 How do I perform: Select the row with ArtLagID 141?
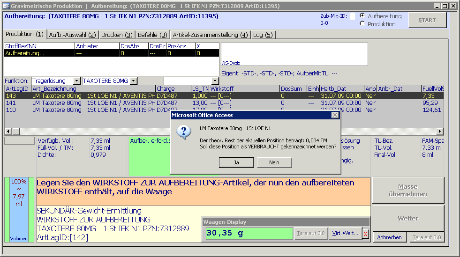click(x=224, y=103)
